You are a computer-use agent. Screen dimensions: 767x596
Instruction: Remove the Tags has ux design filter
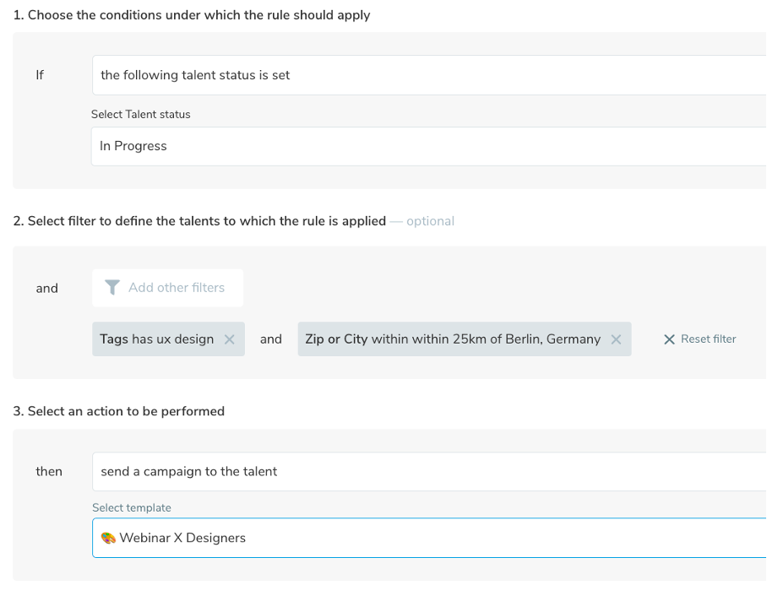(x=229, y=339)
